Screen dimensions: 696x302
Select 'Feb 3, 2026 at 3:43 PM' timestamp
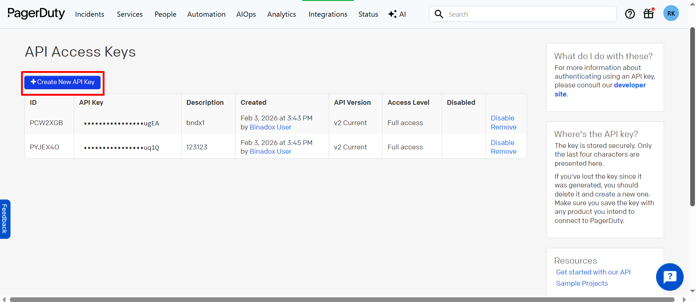tap(277, 118)
